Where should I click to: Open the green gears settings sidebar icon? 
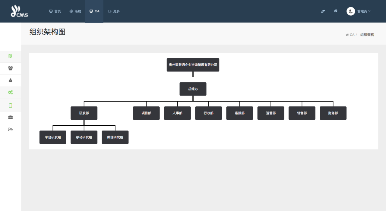[11, 93]
